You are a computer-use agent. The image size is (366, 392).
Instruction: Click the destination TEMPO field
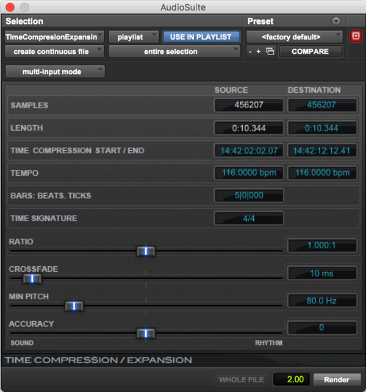pyautogui.click(x=322, y=173)
